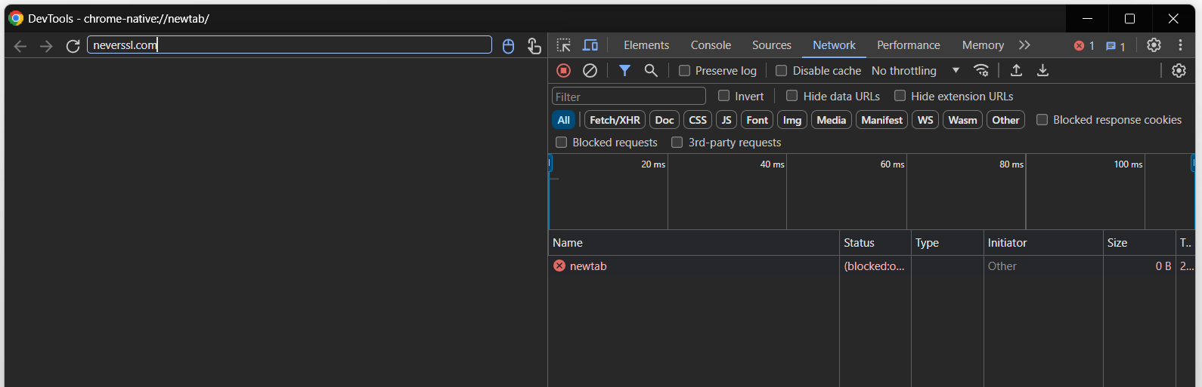
Task: Sort requests by the Size column header
Action: pos(1138,243)
